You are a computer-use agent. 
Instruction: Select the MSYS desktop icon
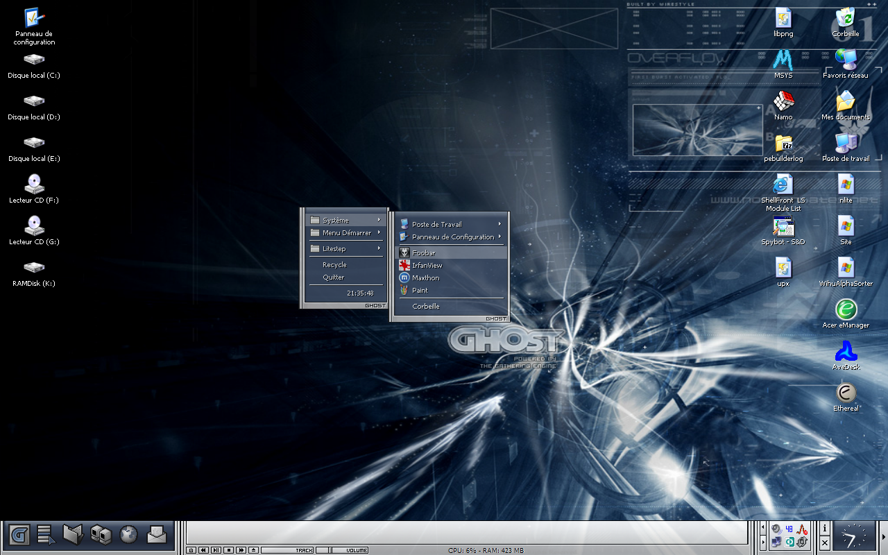783,64
